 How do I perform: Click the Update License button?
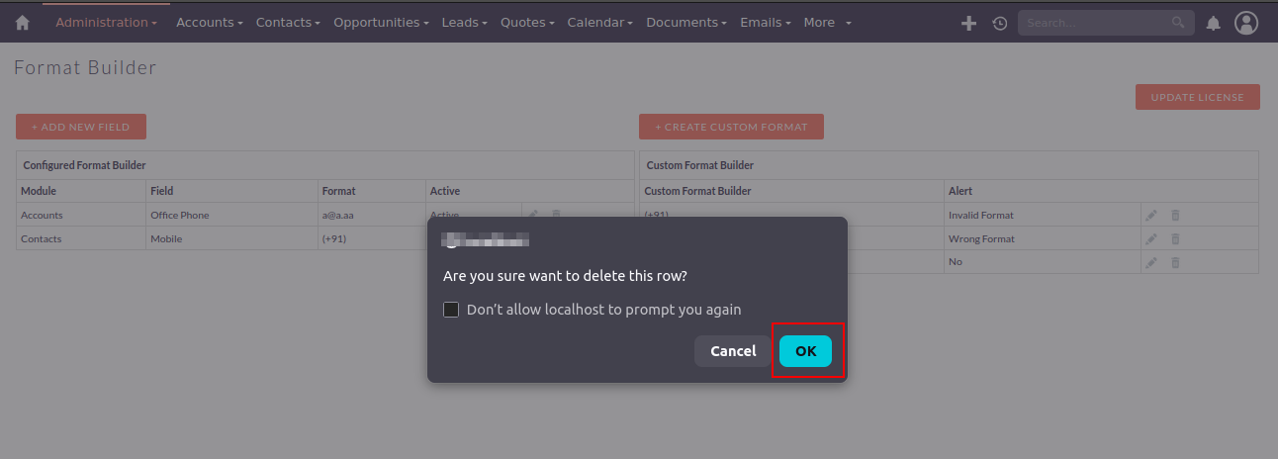tap(1197, 97)
